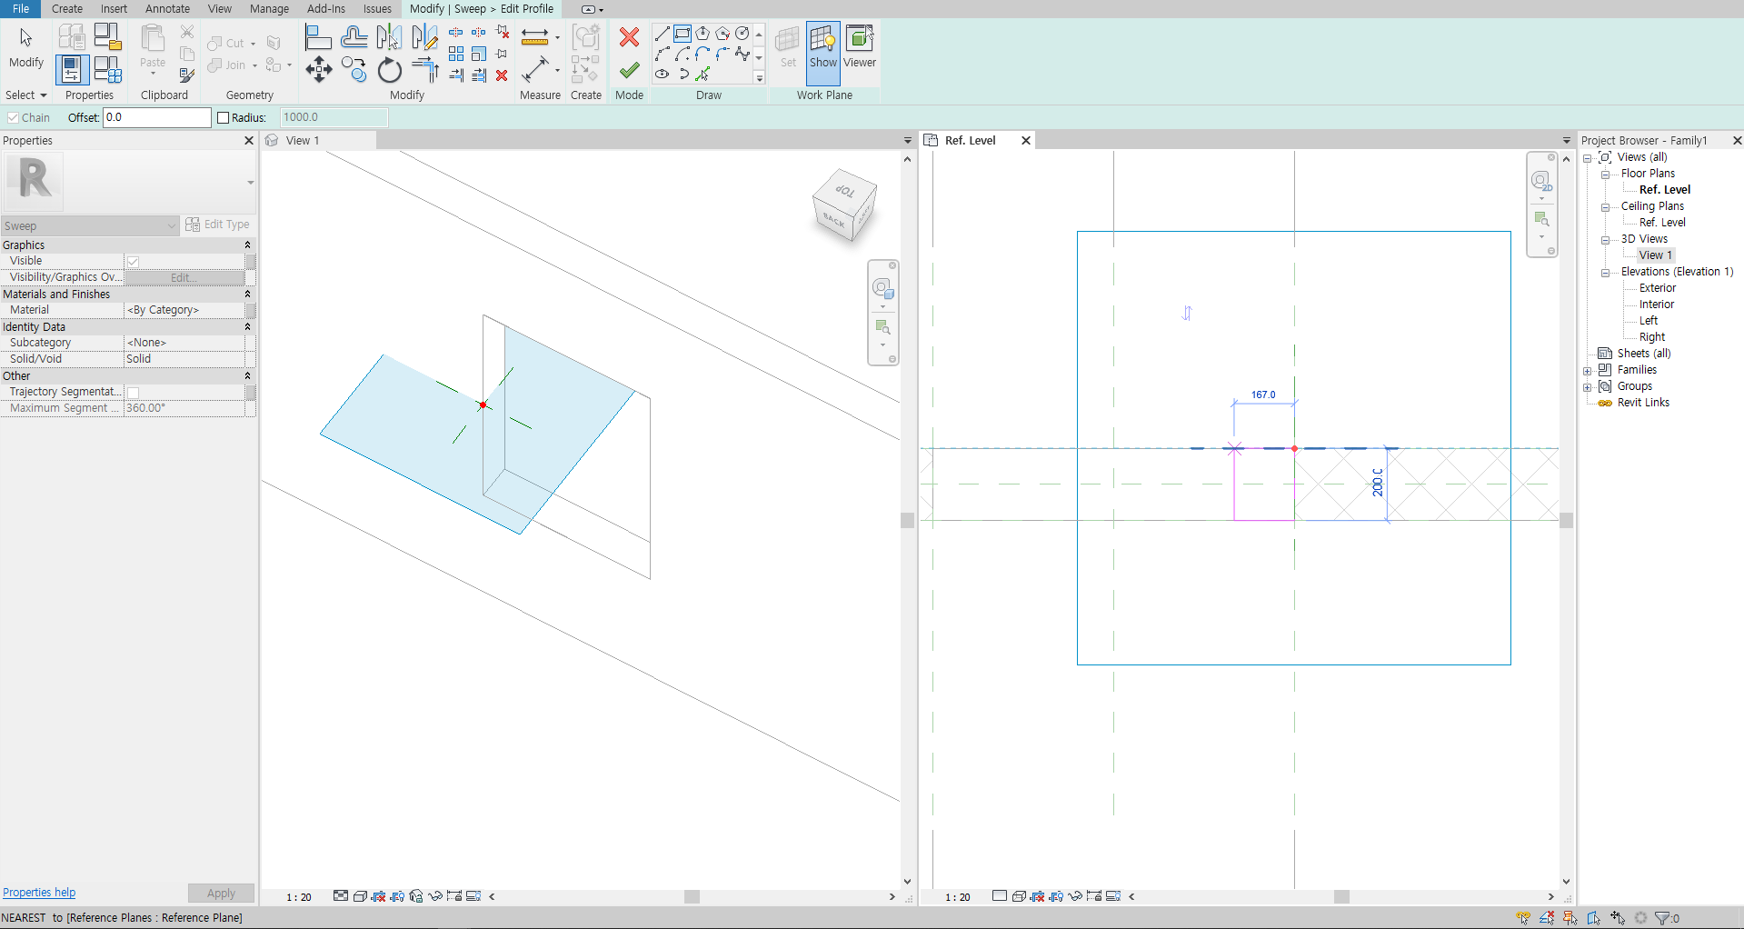Toggle the Visible checkbox in Properties
The width and height of the screenshot is (1744, 929).
[x=133, y=262]
